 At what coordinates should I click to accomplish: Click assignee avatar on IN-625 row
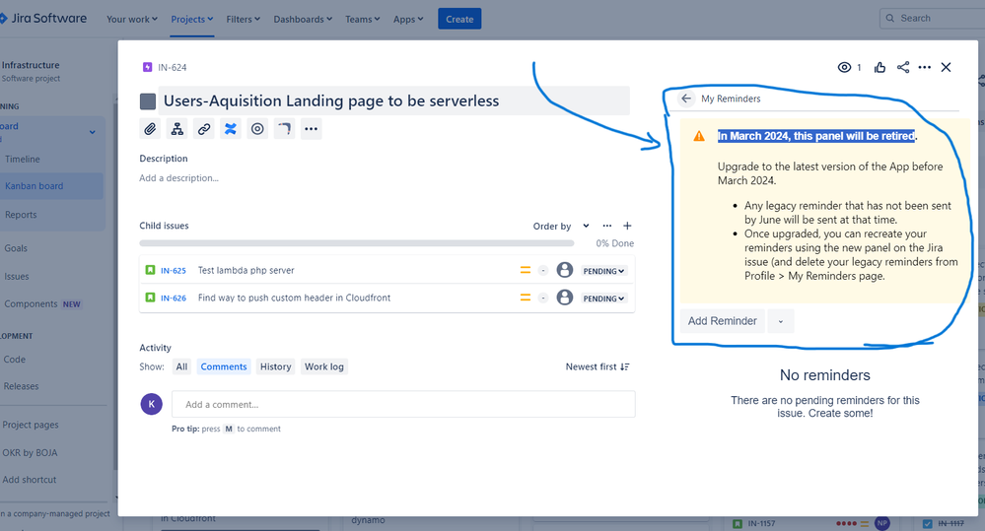pos(565,270)
